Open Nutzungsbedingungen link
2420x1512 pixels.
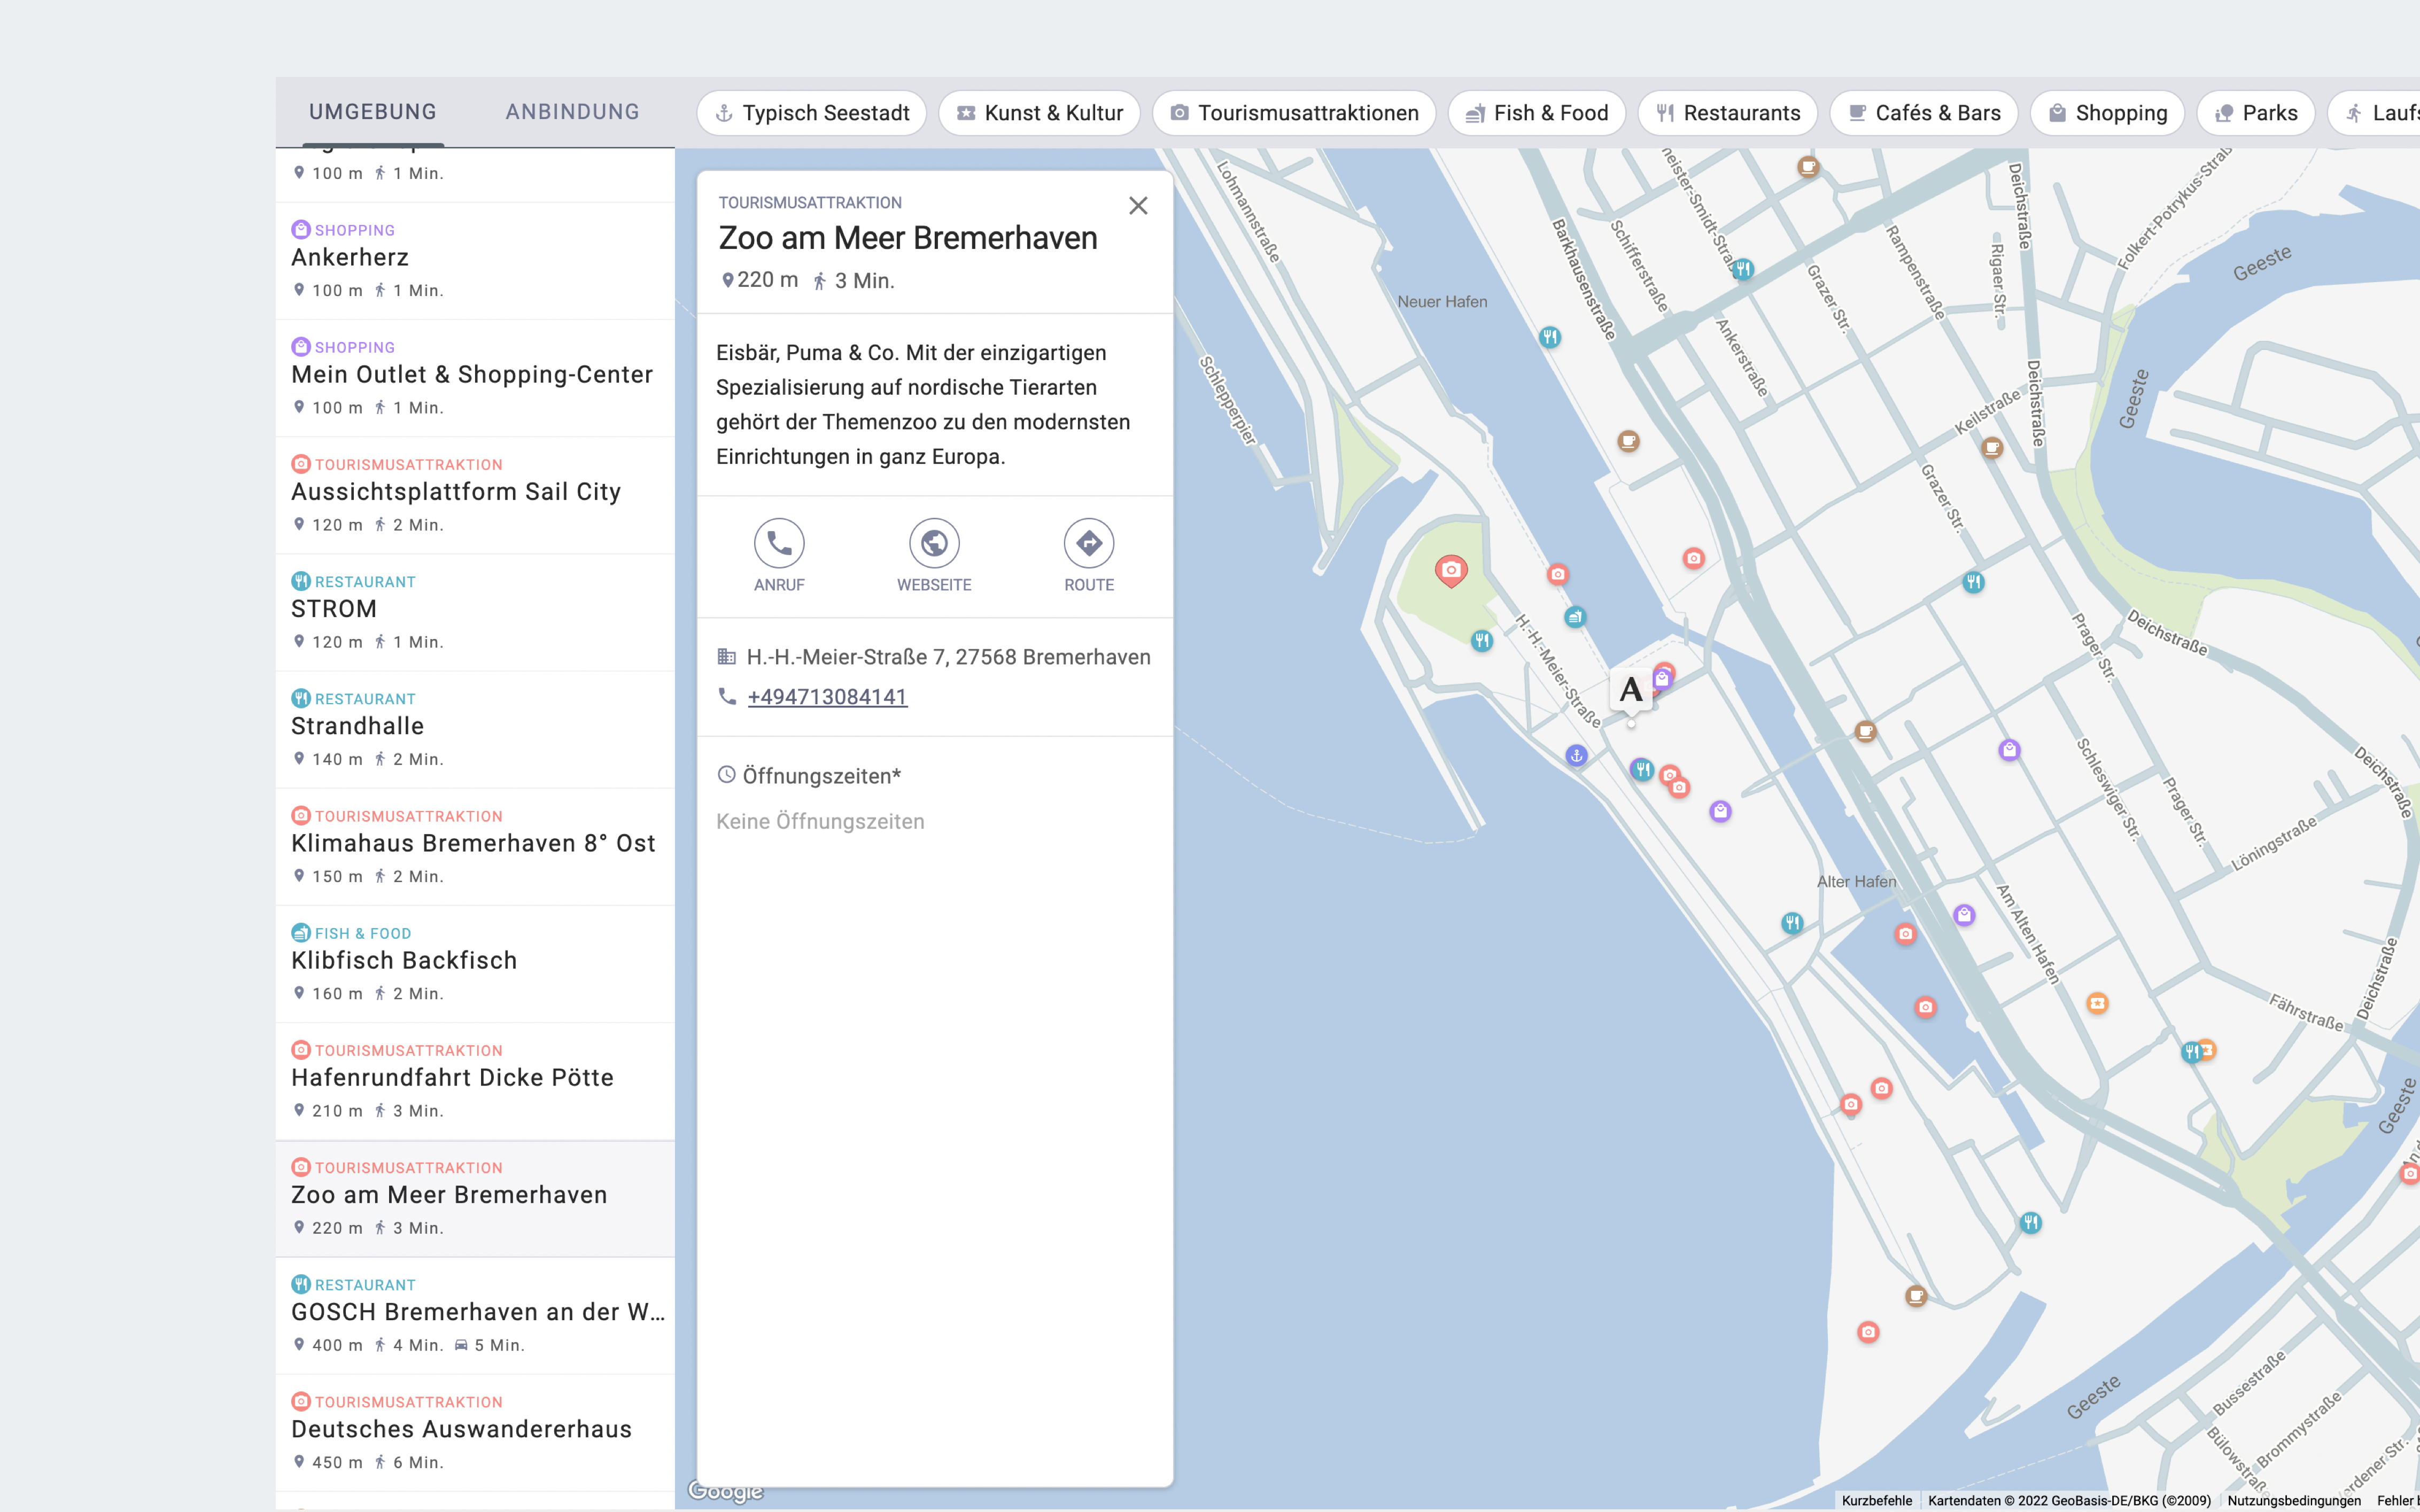point(2294,1500)
